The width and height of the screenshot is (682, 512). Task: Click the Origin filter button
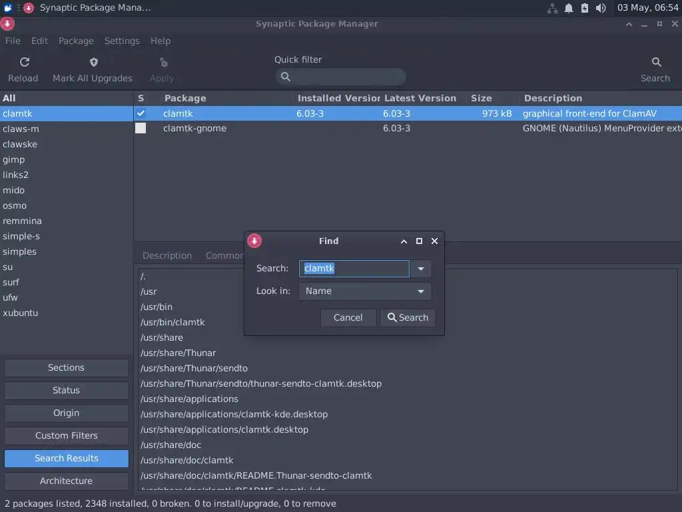(x=66, y=413)
